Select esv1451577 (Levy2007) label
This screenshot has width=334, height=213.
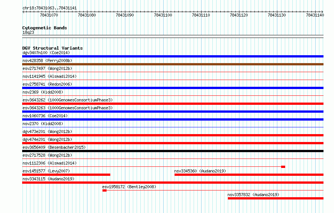(46, 171)
